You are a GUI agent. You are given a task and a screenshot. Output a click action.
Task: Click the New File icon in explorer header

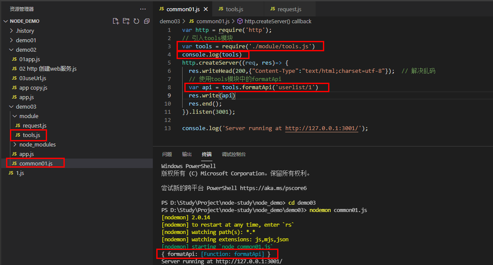pyautogui.click(x=116, y=21)
